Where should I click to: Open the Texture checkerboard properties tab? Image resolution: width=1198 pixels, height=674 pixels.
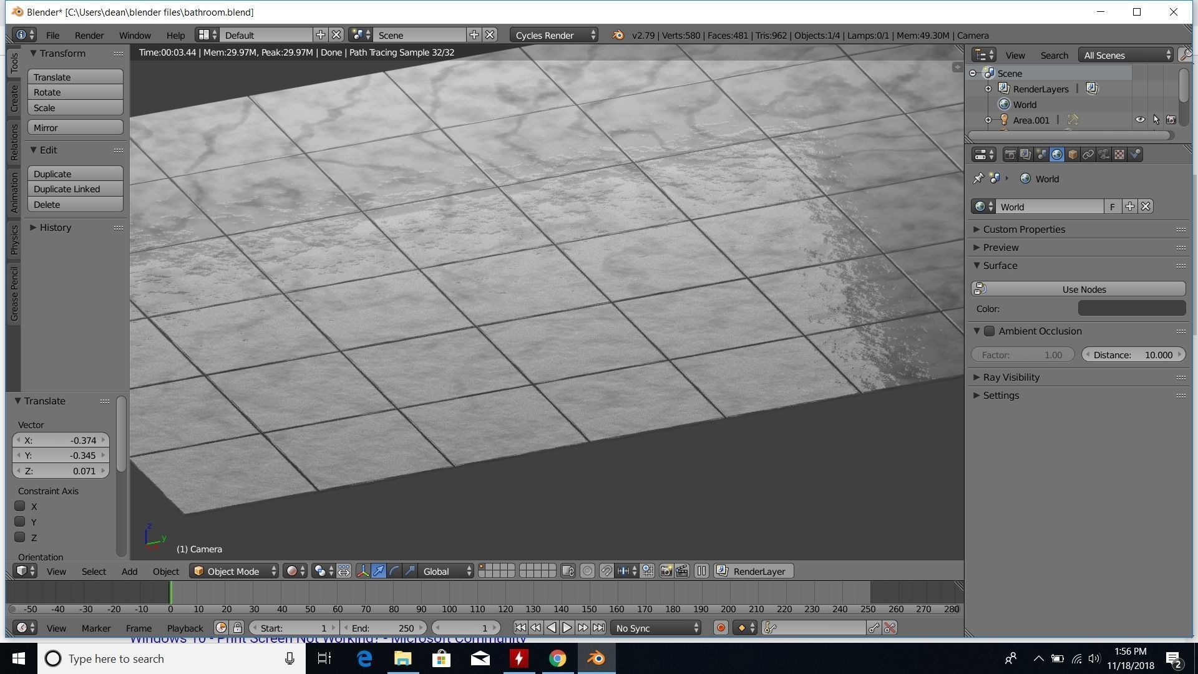[x=1119, y=155]
